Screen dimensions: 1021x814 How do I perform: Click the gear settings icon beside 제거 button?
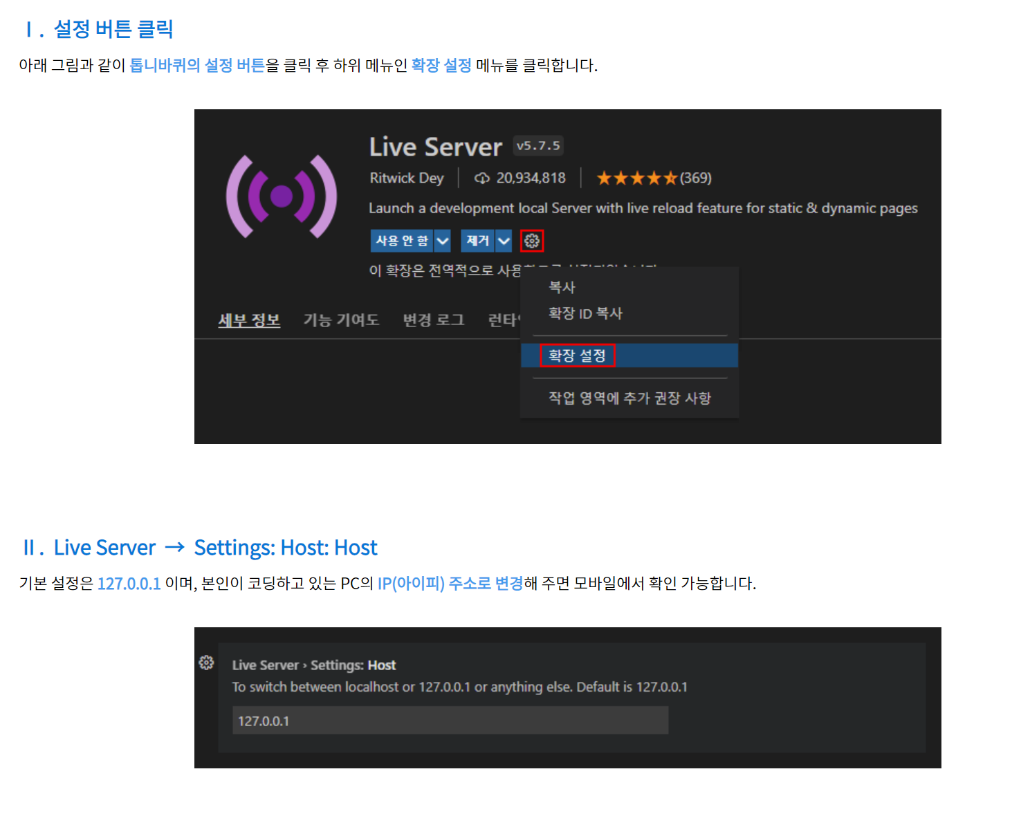point(532,241)
